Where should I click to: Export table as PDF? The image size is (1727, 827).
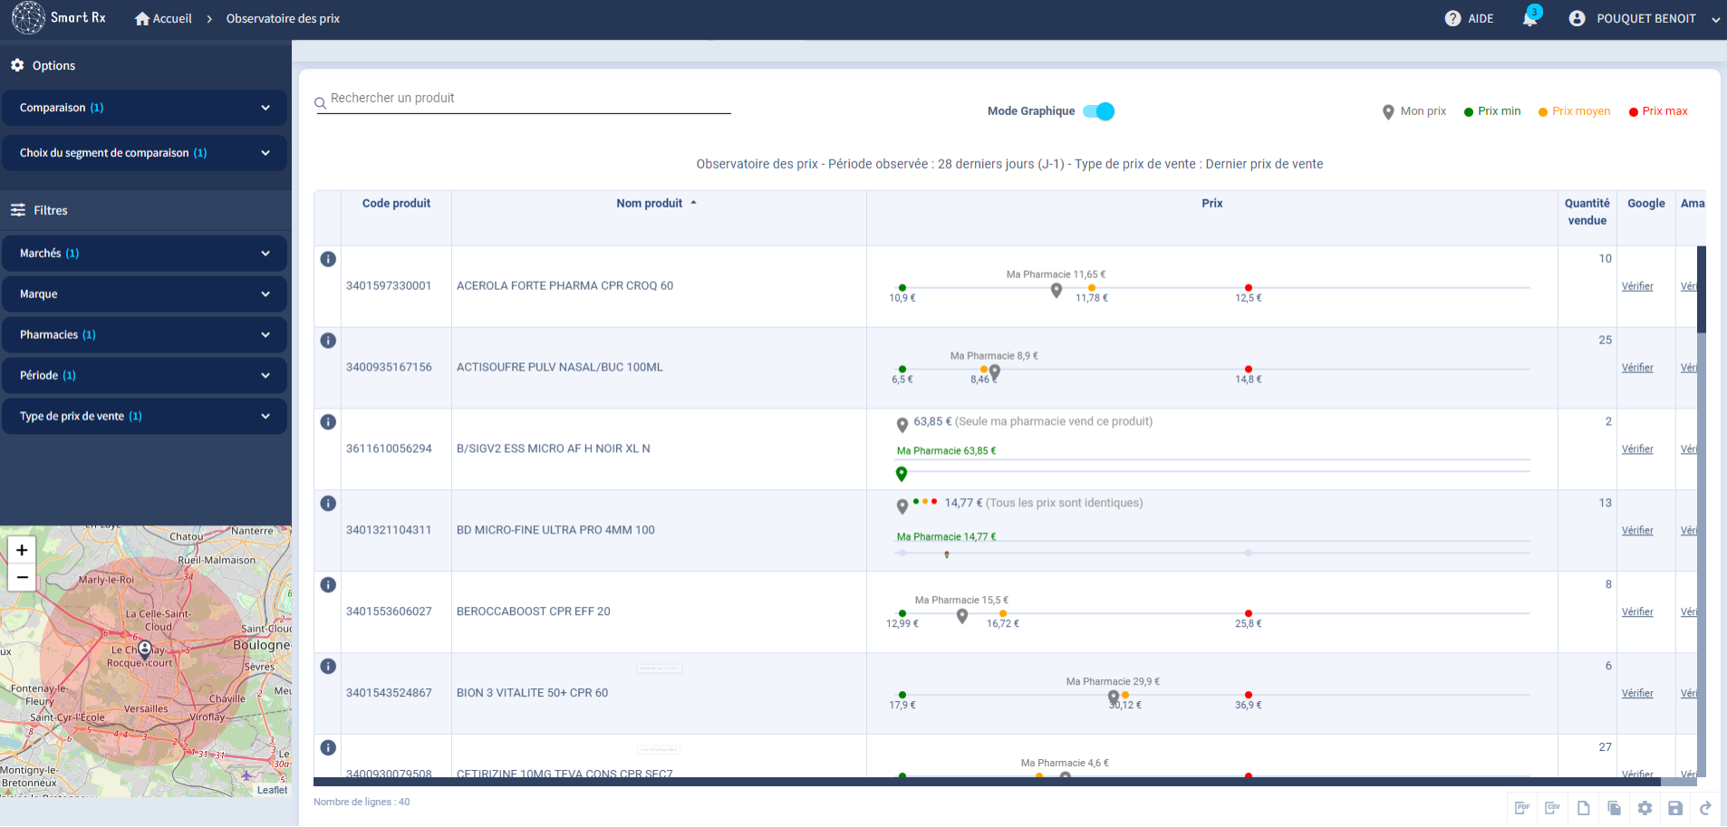click(1522, 808)
